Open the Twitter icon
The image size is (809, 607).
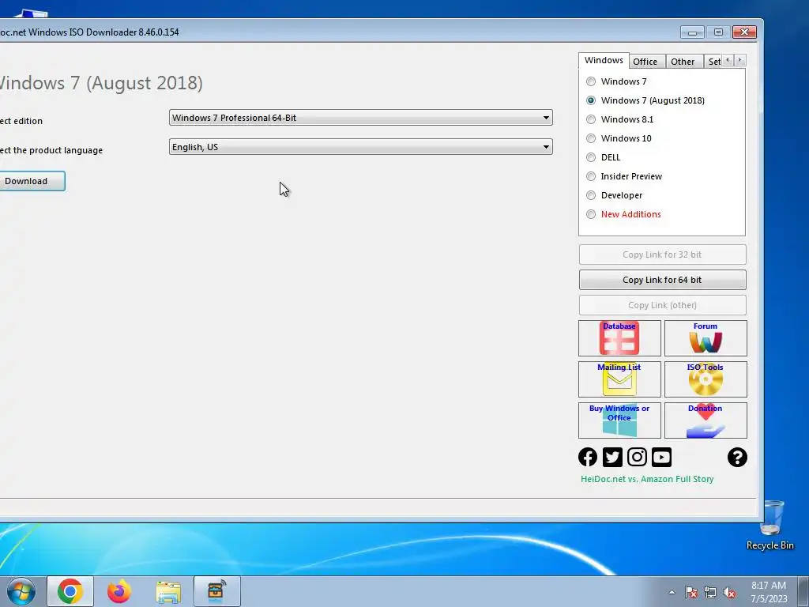click(612, 457)
